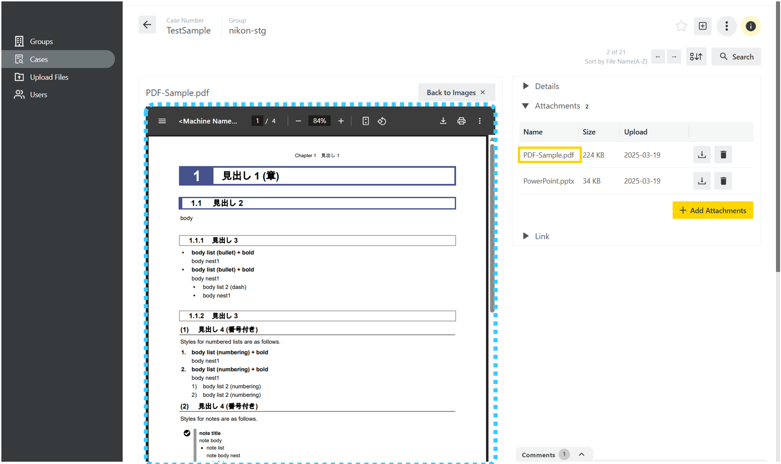Click the Name column header
Image resolution: width=781 pixels, height=464 pixels.
[x=533, y=132]
